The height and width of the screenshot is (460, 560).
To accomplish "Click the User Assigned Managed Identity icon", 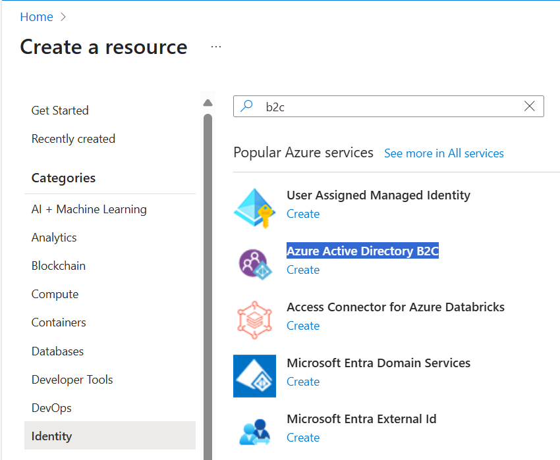I will (254, 208).
